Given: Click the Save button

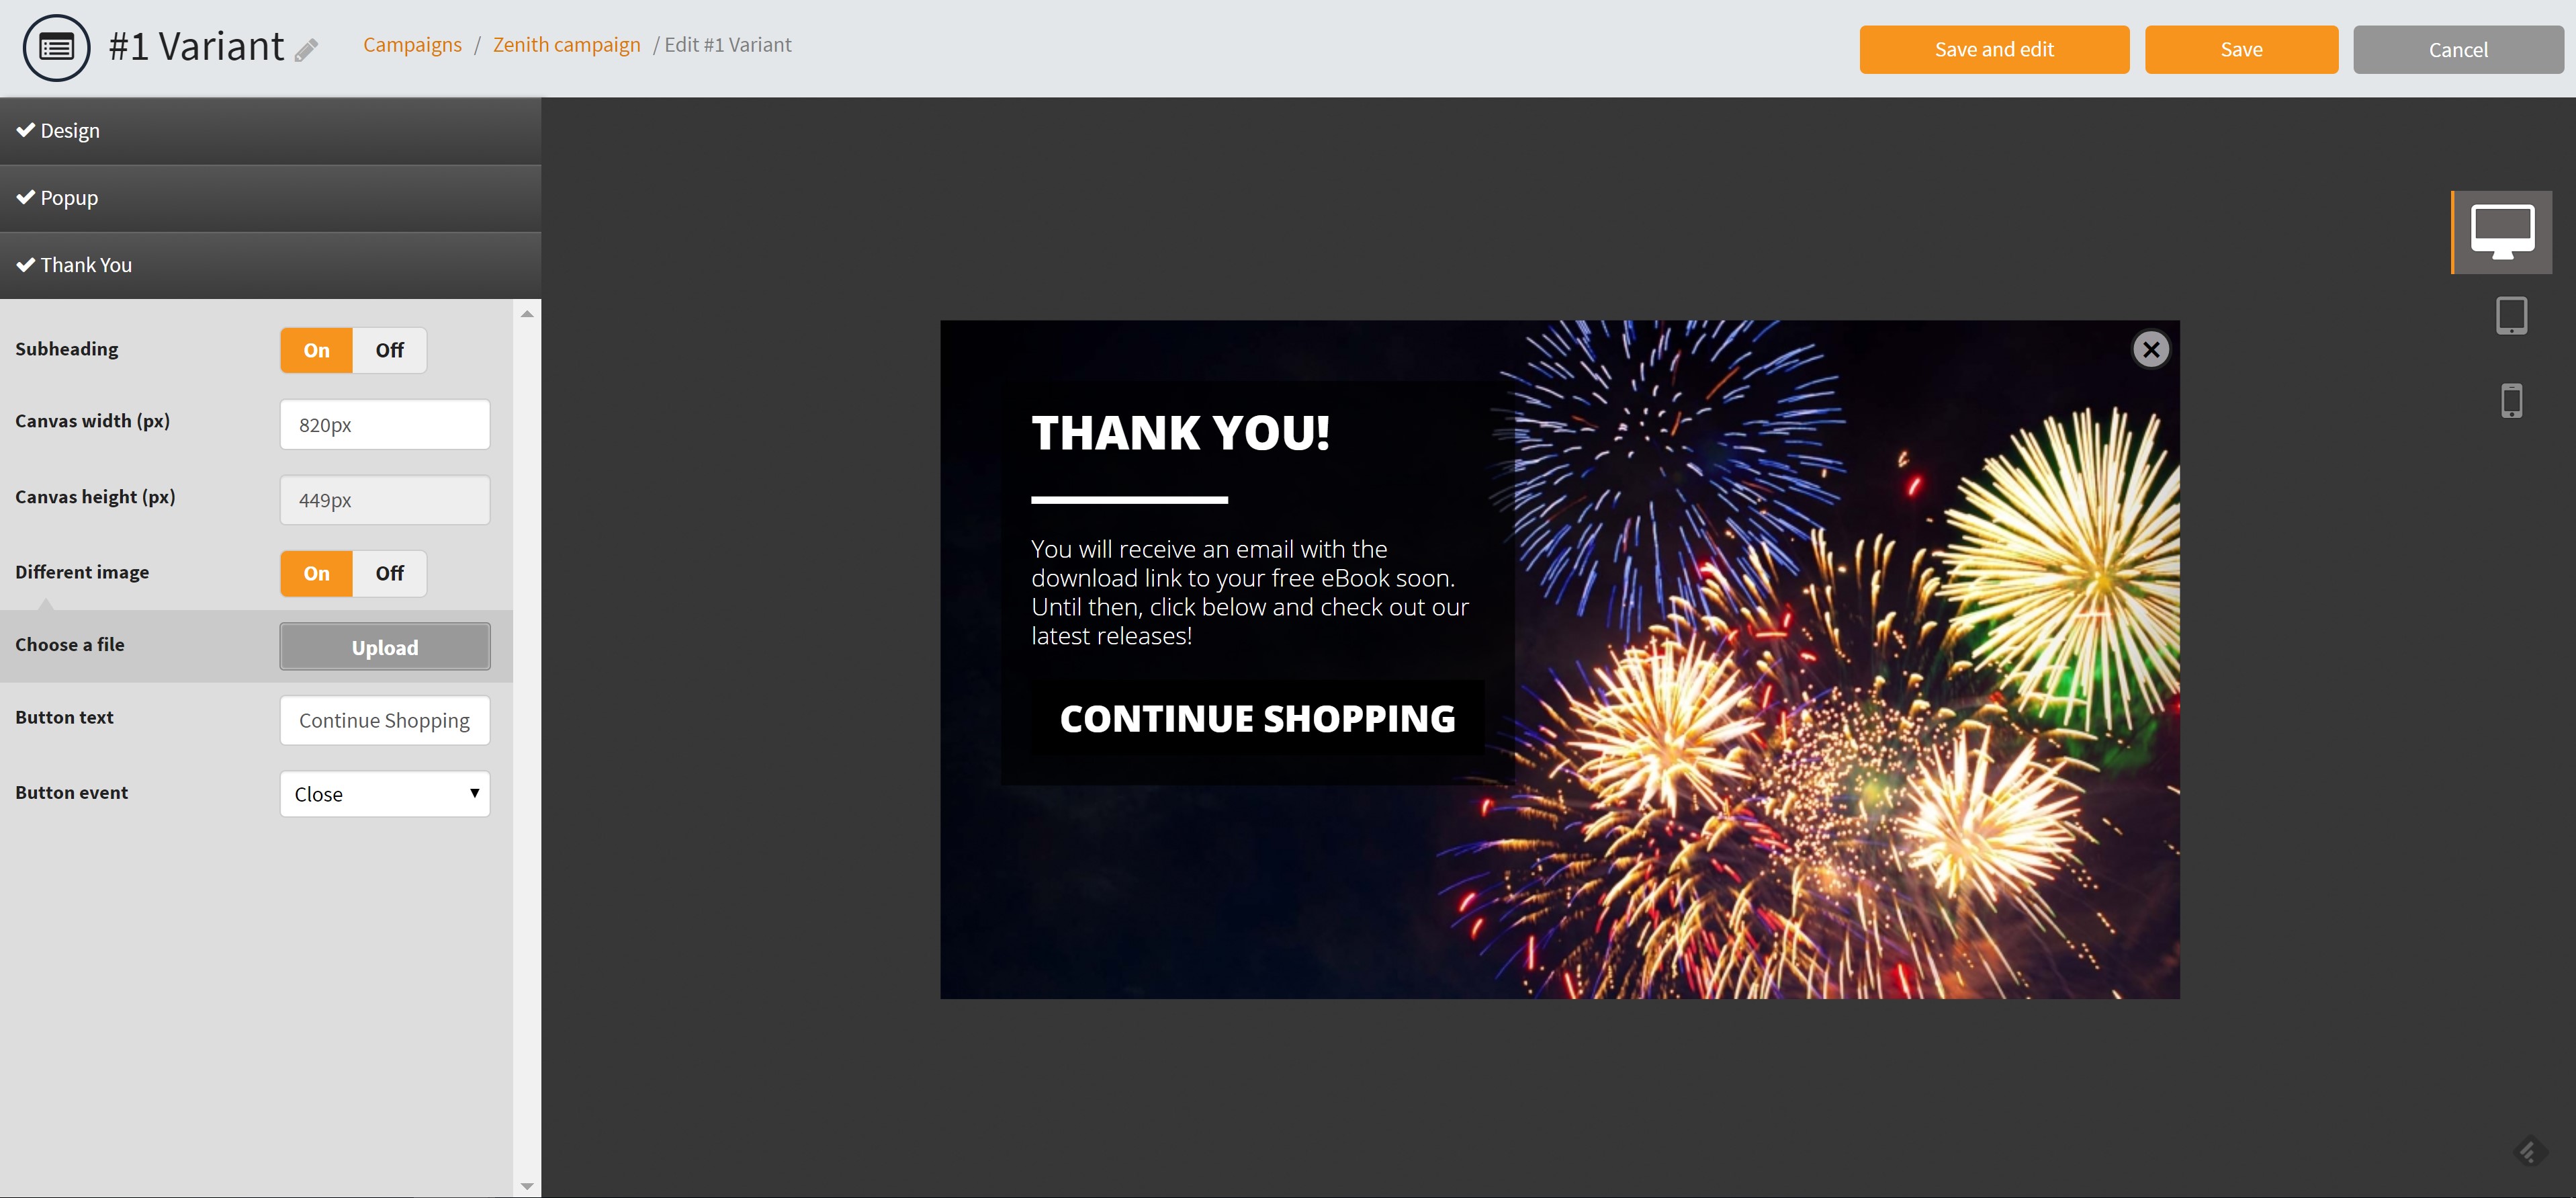Looking at the screenshot, I should pyautogui.click(x=2241, y=49).
